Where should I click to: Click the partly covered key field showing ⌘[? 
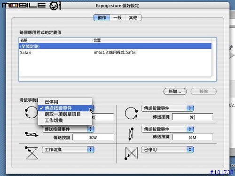click(x=102, y=117)
